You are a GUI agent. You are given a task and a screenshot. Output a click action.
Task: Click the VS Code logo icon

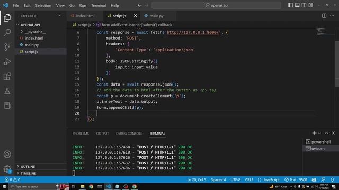tap(5, 5)
